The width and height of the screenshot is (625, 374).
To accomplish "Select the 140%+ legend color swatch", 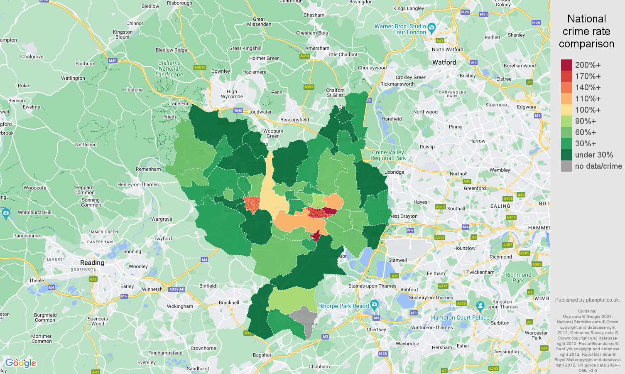I will [566, 87].
